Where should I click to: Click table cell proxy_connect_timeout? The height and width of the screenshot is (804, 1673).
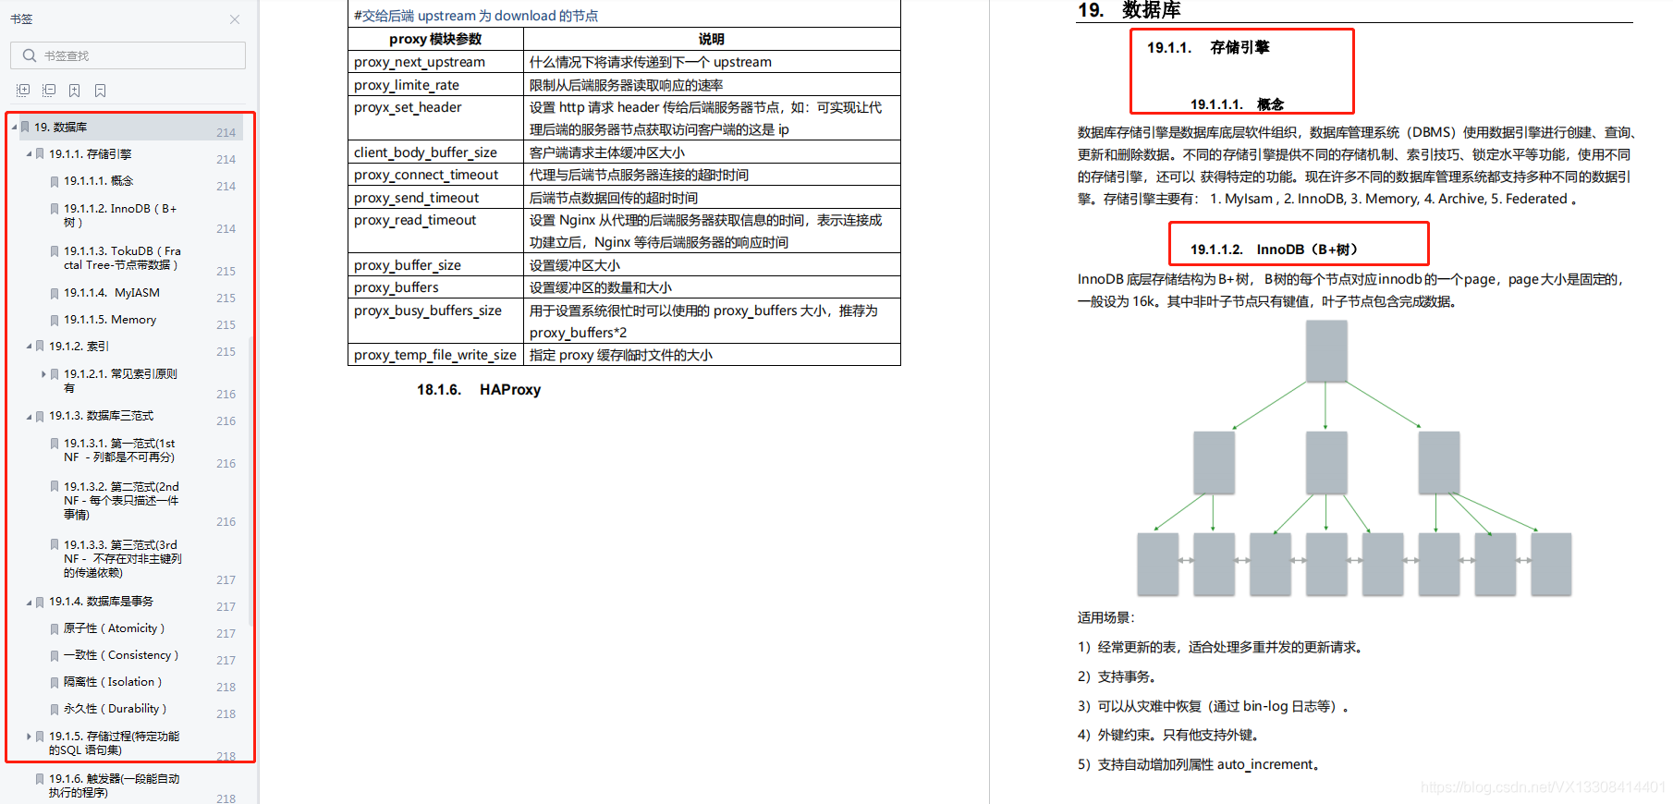click(435, 175)
